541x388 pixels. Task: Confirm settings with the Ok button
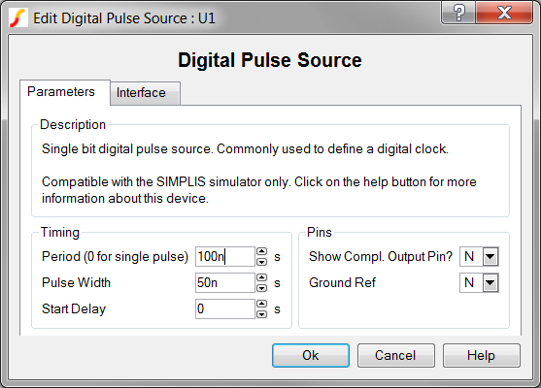point(311,355)
